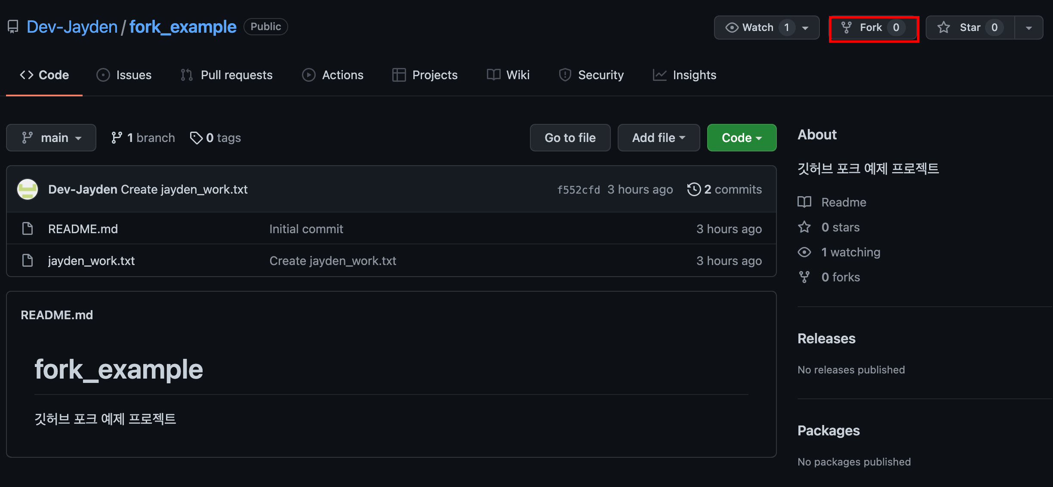The image size is (1053, 487).
Task: Open the Readme link in About
Action: click(843, 202)
